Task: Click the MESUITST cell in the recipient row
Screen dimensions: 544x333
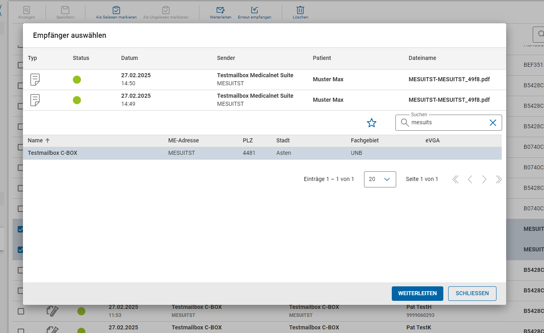Action: (x=182, y=153)
